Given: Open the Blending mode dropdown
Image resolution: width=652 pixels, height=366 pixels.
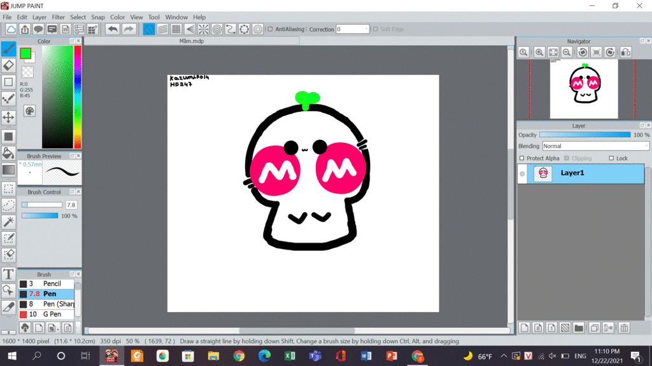Looking at the screenshot, I should click(595, 146).
